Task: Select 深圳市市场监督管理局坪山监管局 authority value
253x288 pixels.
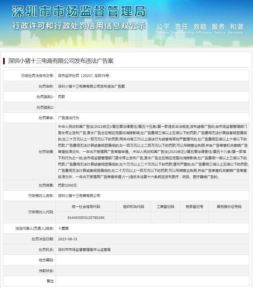Action: coord(84,250)
